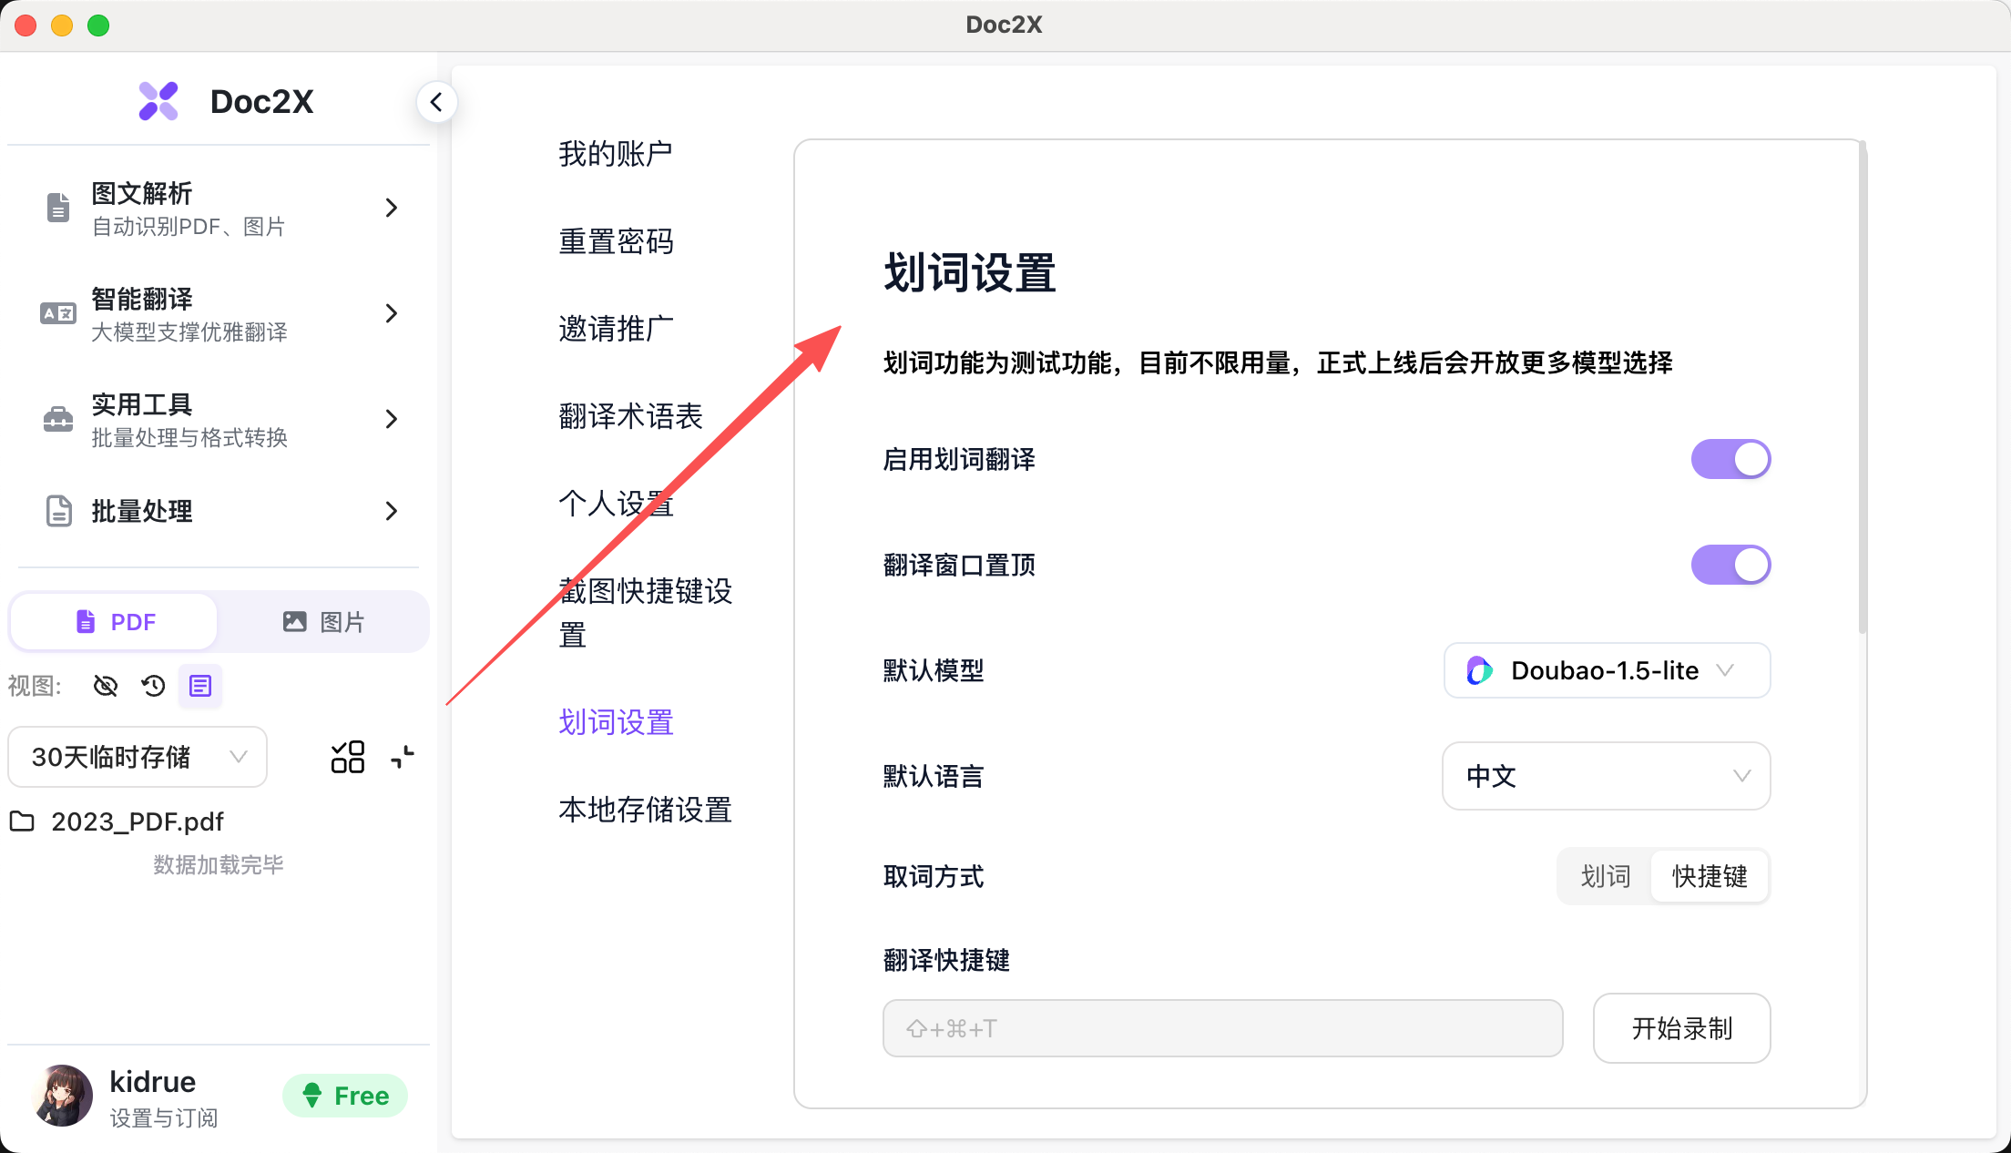The width and height of the screenshot is (2011, 1153).
Task: Open 翻译术语表 glossary page
Action: tap(631, 416)
